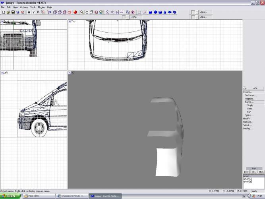The height and width of the screenshot is (199, 265).
Task: Open the 3D viewport menu button
Action: [70, 73]
